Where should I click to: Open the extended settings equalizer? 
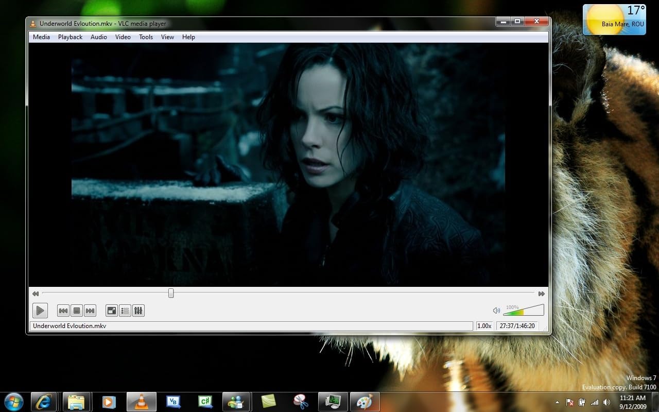138,311
